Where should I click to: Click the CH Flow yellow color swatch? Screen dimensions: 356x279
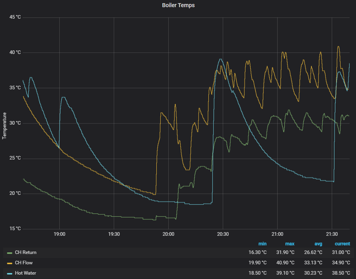(x=10, y=263)
